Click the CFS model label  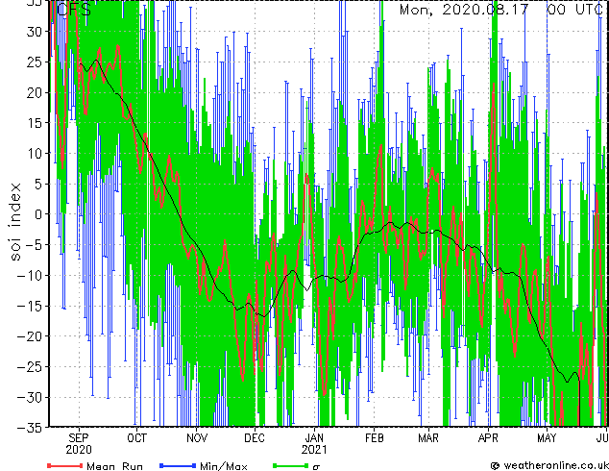tap(74, 10)
